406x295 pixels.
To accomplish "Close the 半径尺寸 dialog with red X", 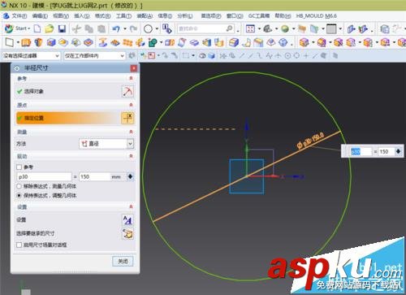I will (x=134, y=68).
